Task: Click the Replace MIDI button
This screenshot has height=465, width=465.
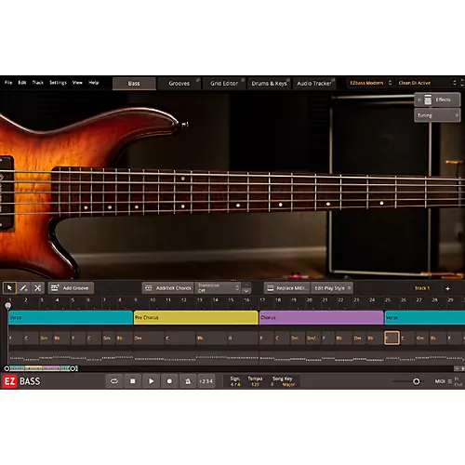Action: pyautogui.click(x=286, y=288)
